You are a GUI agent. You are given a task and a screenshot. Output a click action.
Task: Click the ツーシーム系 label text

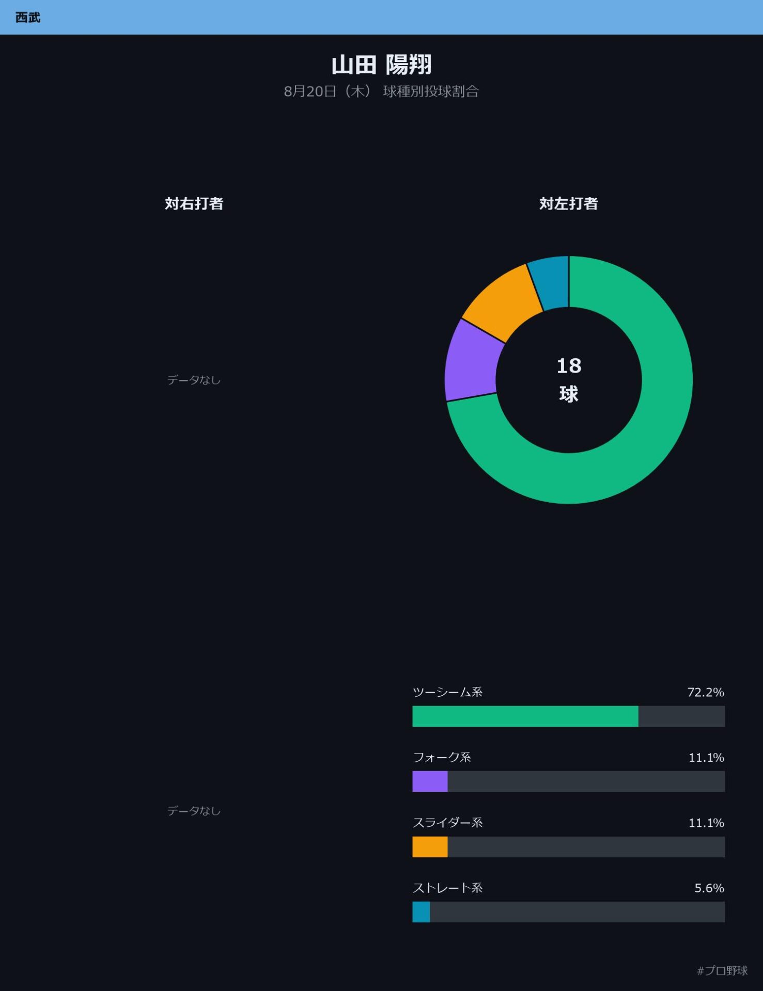coord(447,692)
